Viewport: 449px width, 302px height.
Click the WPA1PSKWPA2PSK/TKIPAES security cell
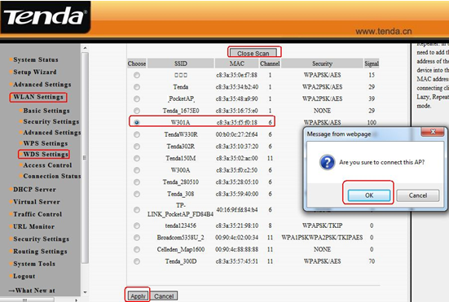pyautogui.click(x=322, y=238)
